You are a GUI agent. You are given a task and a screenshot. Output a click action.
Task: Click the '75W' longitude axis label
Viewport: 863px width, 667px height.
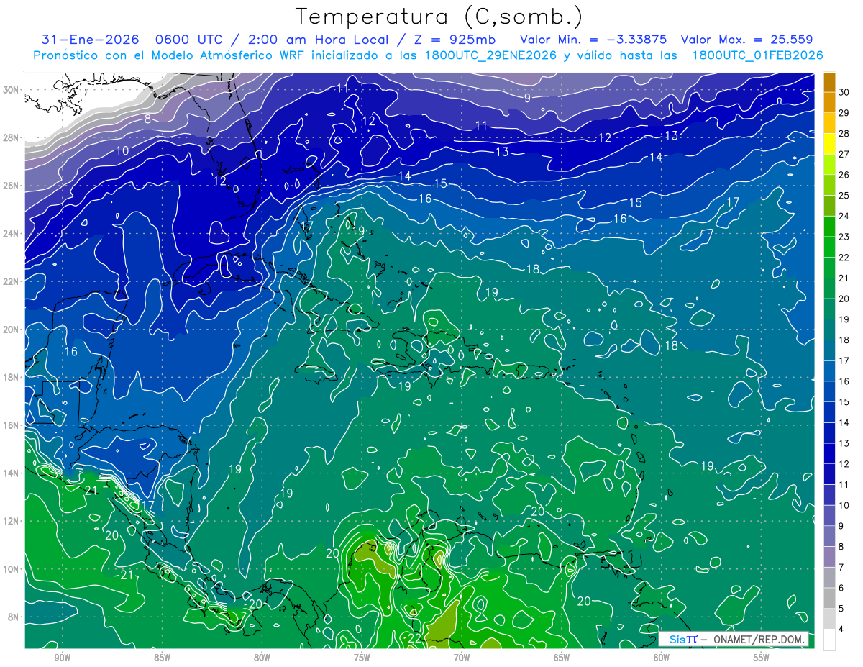pyautogui.click(x=362, y=658)
